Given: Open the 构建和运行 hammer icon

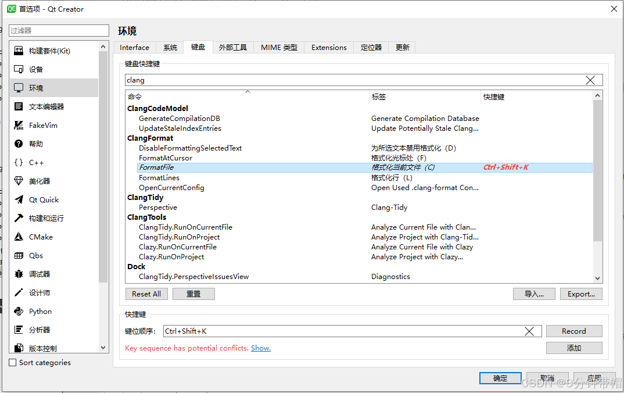Looking at the screenshot, I should (19, 218).
